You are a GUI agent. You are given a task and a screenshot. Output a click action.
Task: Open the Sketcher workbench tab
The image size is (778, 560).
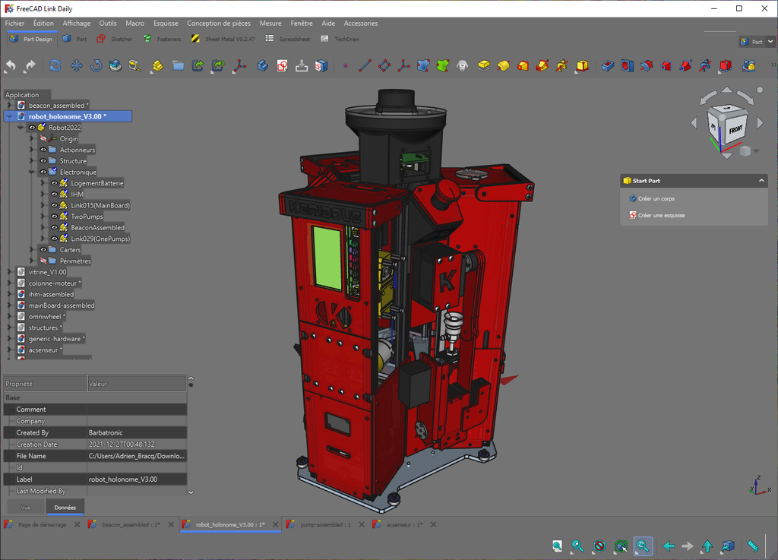tap(115, 39)
